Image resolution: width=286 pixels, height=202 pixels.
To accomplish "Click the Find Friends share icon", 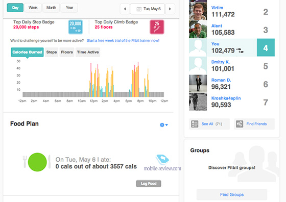I will (240, 124).
